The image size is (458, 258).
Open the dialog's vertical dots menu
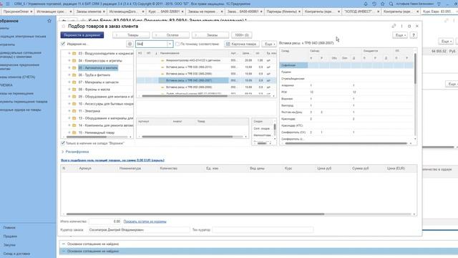tap(401, 26)
